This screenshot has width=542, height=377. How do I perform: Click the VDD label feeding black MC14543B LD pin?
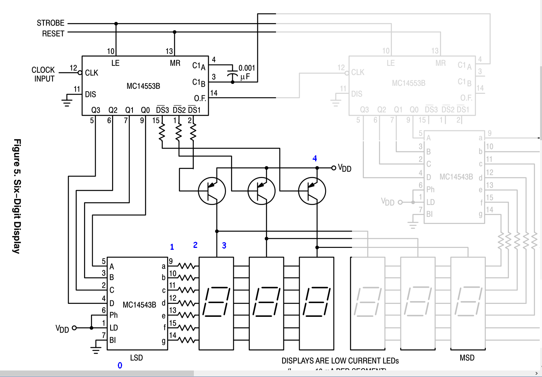tap(62, 328)
